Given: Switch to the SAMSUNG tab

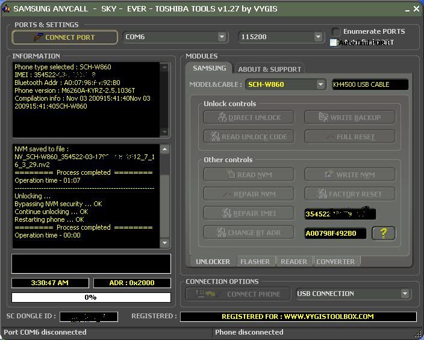Looking at the screenshot, I should point(210,68).
